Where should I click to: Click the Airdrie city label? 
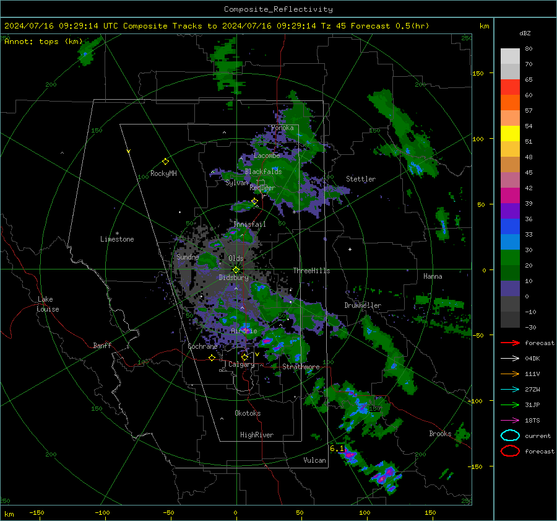pyautogui.click(x=244, y=331)
